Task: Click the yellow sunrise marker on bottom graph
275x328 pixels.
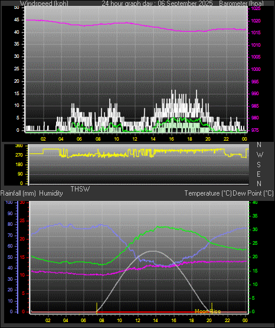Action: [x=97, y=308]
